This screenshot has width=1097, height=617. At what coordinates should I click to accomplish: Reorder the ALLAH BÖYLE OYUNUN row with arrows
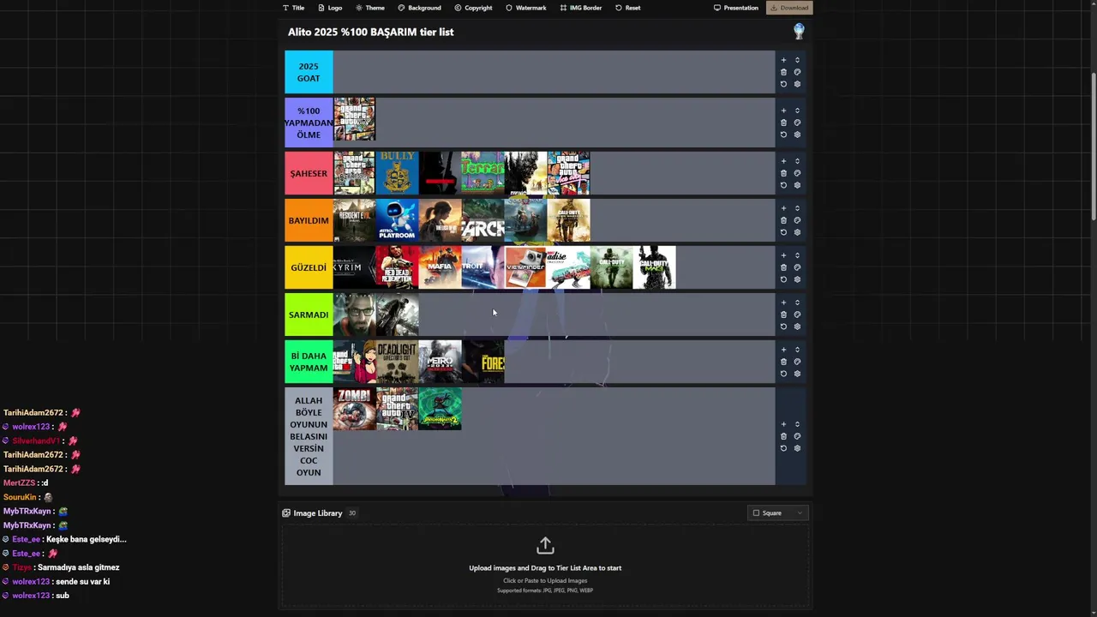797,424
